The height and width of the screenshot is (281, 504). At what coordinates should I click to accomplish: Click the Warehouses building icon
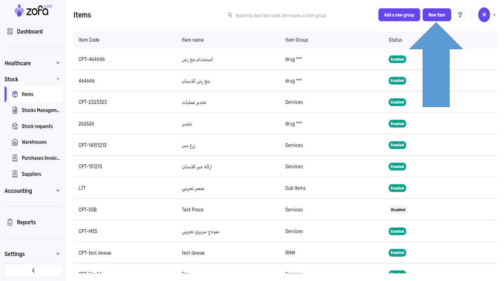(15, 142)
